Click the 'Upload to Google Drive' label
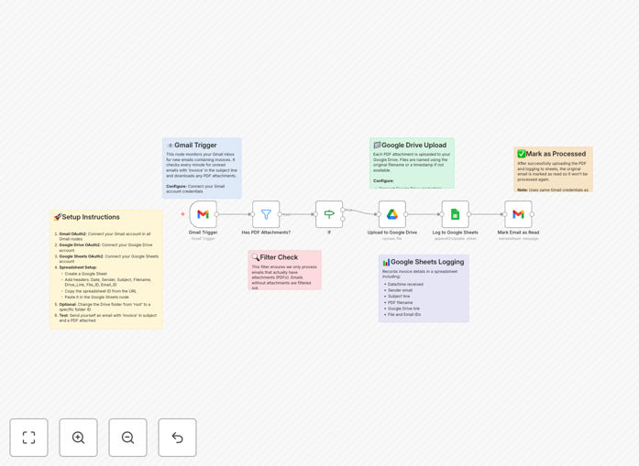 [392, 233]
